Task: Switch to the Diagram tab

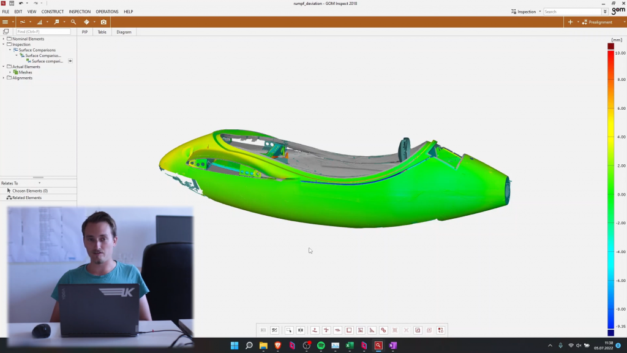Action: (x=124, y=32)
